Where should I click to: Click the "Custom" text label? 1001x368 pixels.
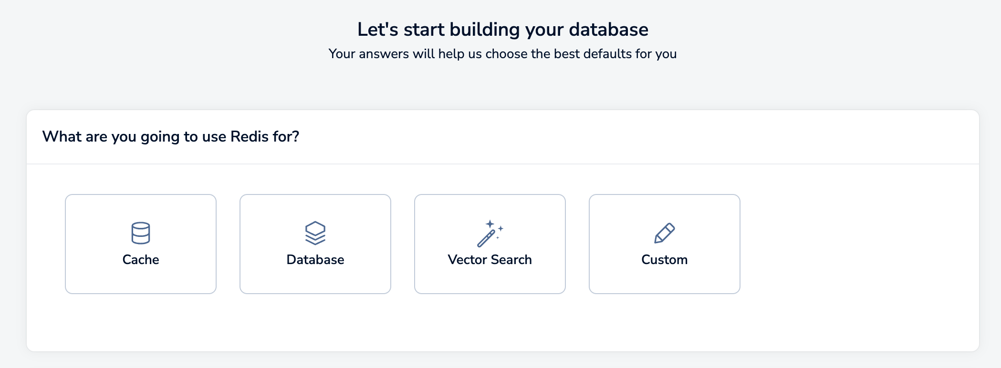[665, 260]
